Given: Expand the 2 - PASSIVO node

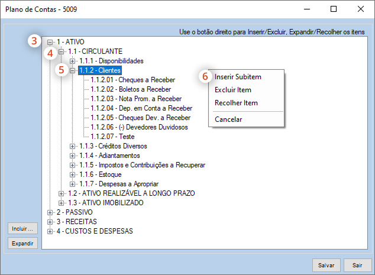Looking at the screenshot, I should pos(50,212).
